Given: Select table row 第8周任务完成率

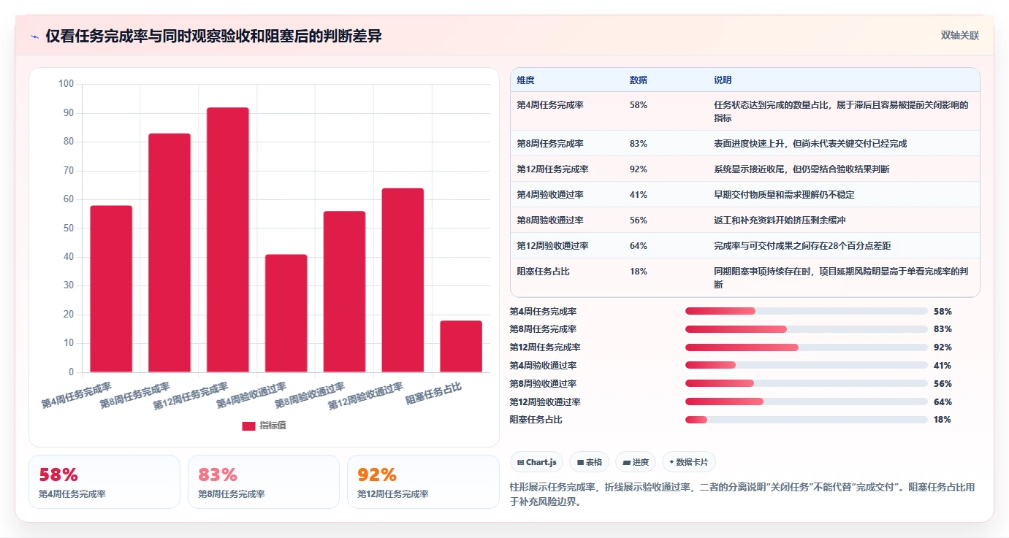Looking at the screenshot, I should tap(745, 144).
